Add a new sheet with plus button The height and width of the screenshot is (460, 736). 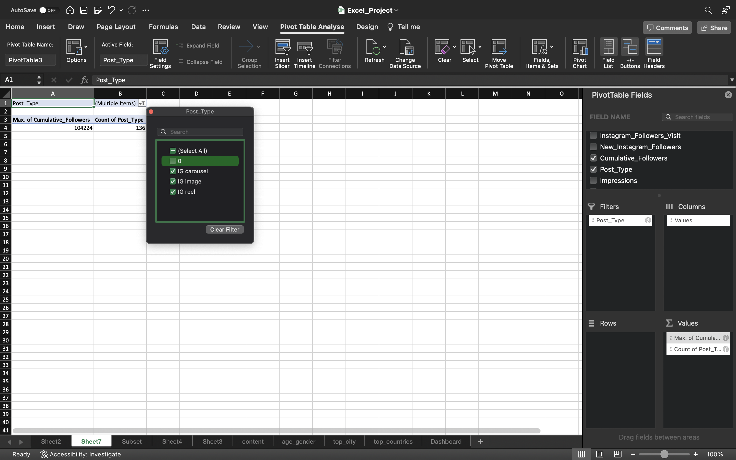pos(480,441)
